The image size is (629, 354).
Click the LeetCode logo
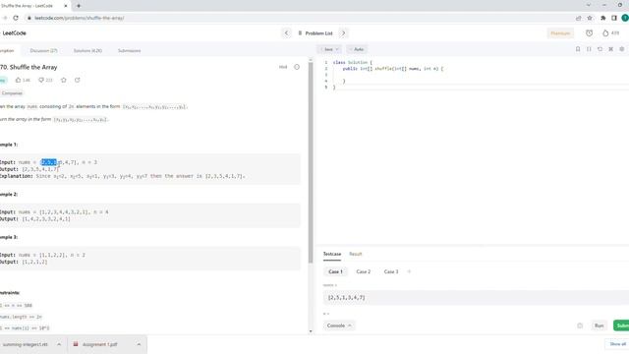click(14, 33)
